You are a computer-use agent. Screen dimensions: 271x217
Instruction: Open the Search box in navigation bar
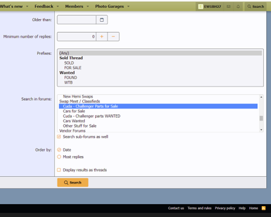(256, 7)
